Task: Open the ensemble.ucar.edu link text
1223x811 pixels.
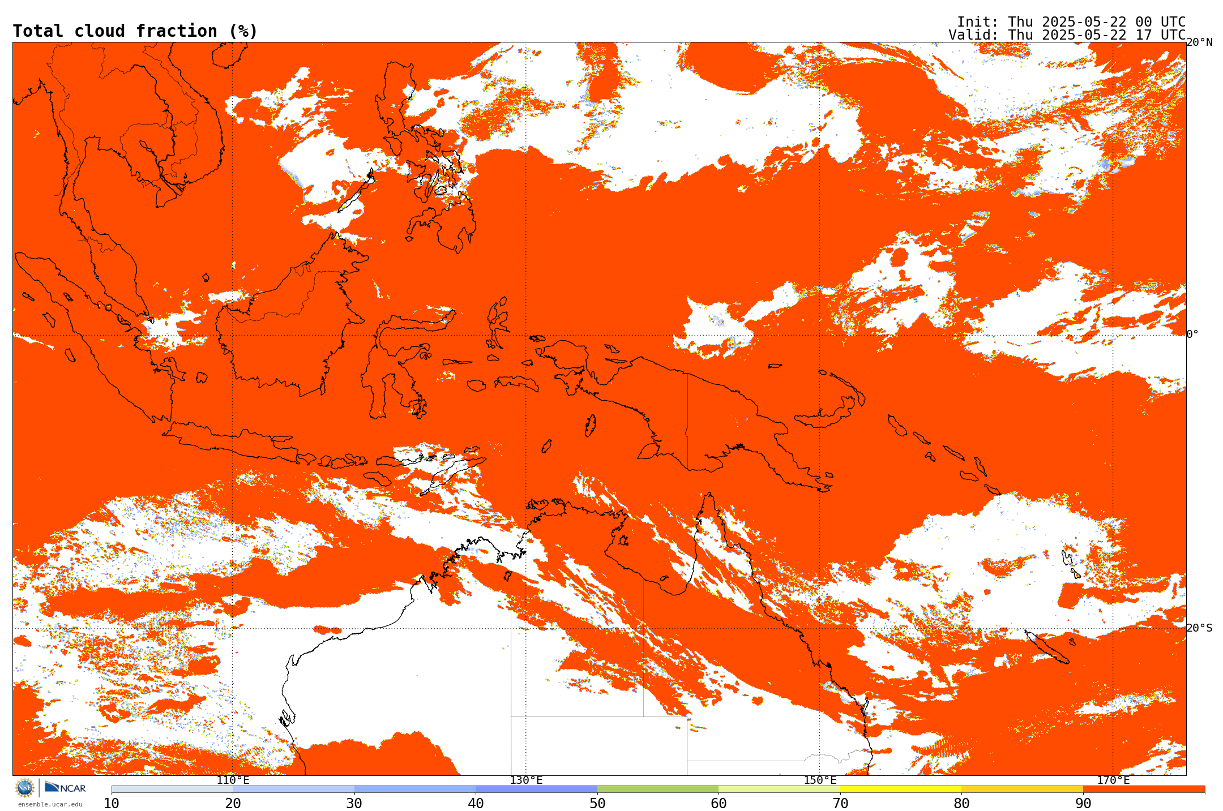Action: click(50, 804)
